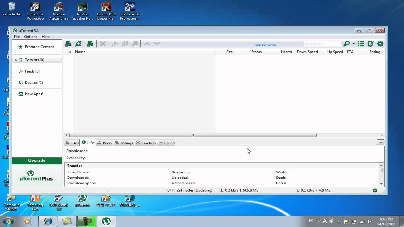The height and width of the screenshot is (227, 404).
Task: Click the Add Torrent toolbar icon
Action: pyautogui.click(x=68, y=44)
